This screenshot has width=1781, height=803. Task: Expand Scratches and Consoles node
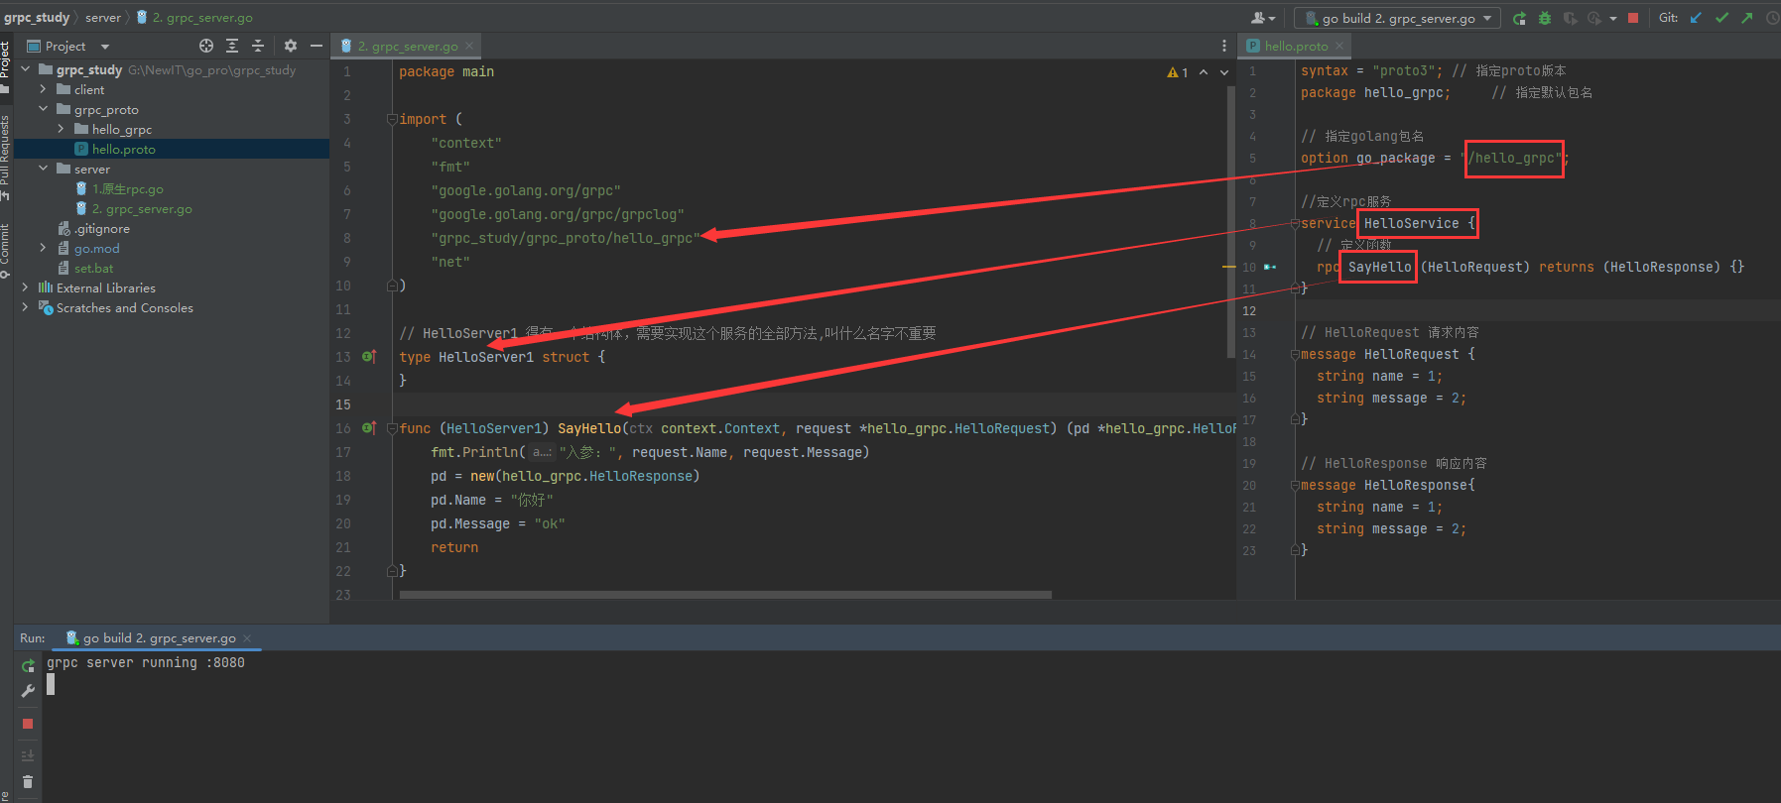(26, 307)
